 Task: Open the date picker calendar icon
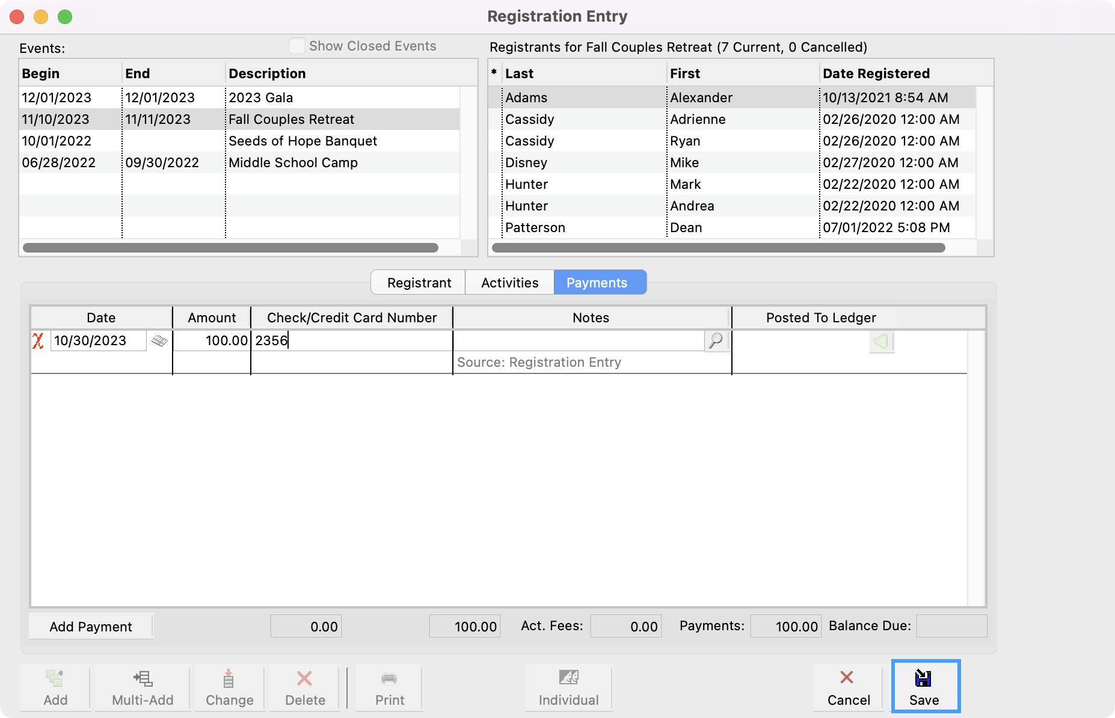159,341
